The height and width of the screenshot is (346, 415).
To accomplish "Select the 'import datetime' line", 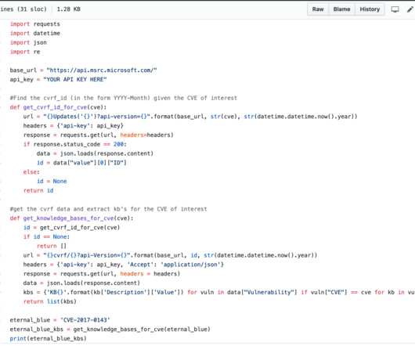I will point(35,34).
